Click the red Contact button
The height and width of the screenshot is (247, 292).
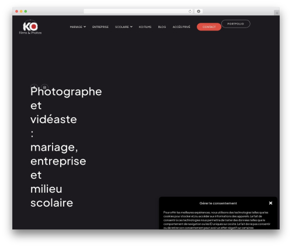pyautogui.click(x=209, y=27)
